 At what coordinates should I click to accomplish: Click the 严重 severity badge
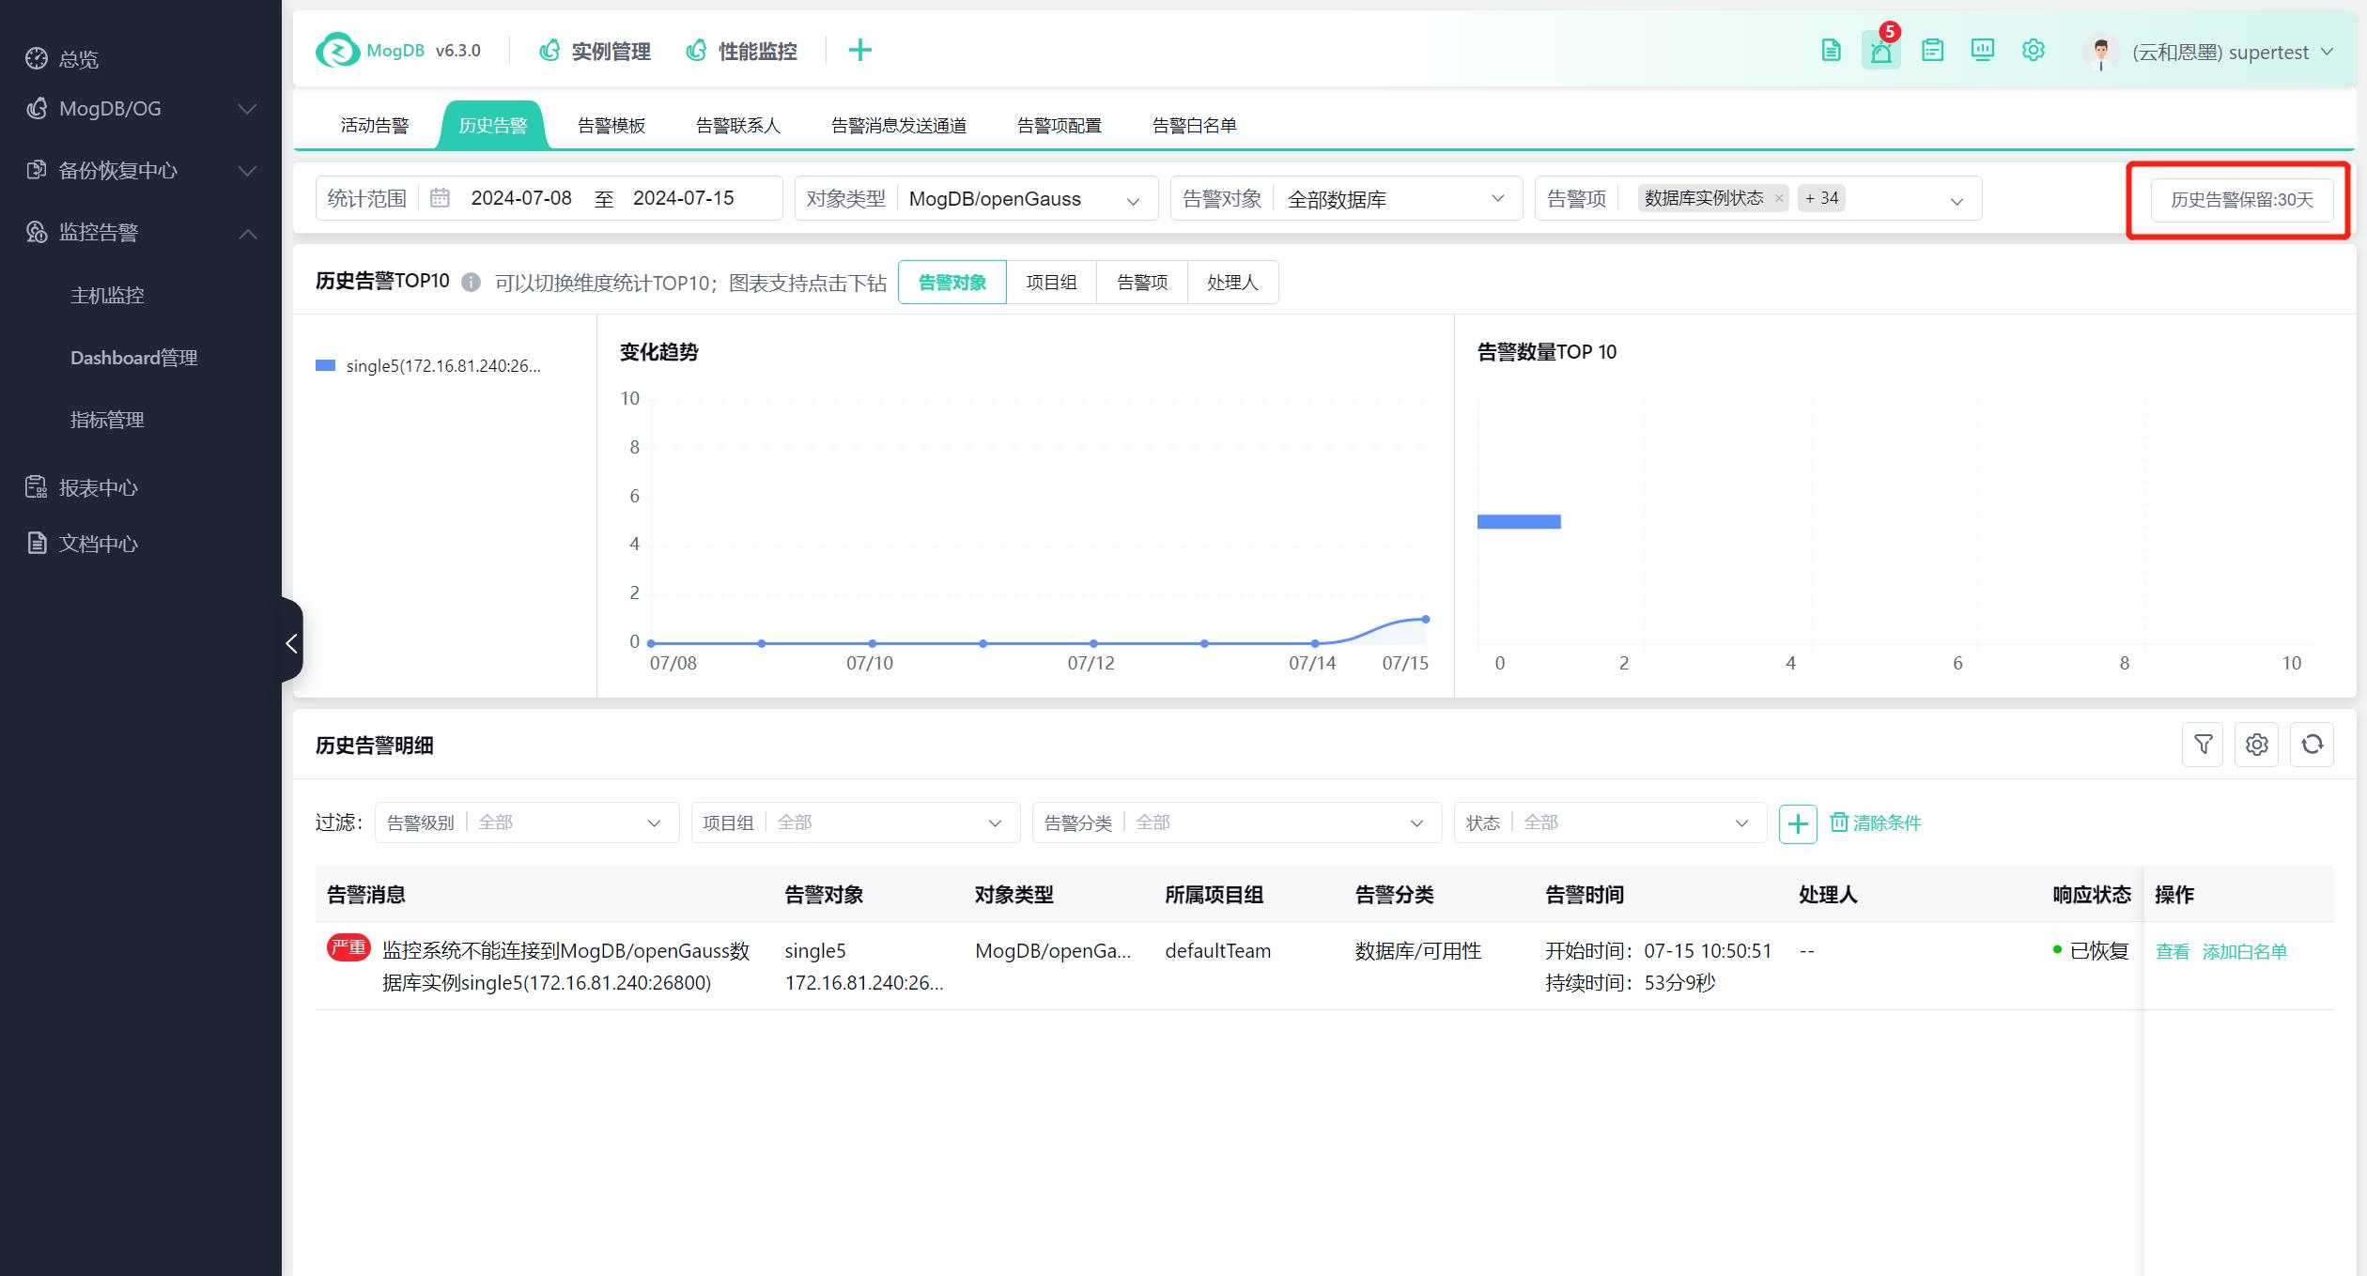pyautogui.click(x=348, y=947)
